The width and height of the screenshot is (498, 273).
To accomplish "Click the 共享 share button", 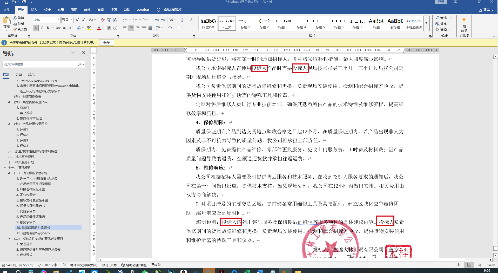I will click(486, 10).
